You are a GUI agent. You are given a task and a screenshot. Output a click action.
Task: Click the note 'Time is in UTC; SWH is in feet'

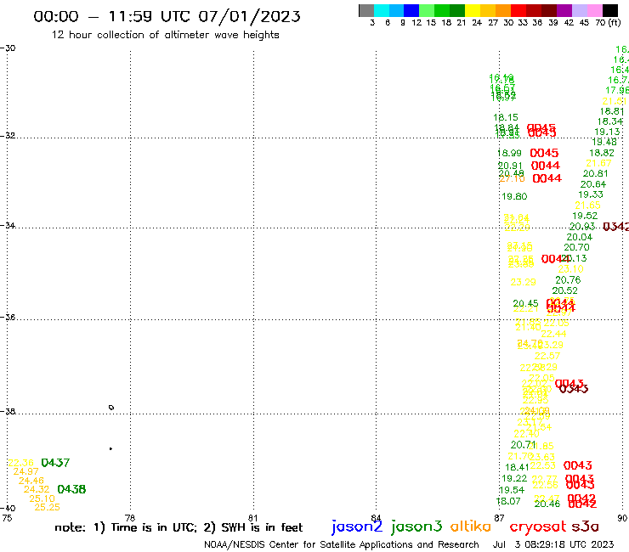[x=178, y=527]
